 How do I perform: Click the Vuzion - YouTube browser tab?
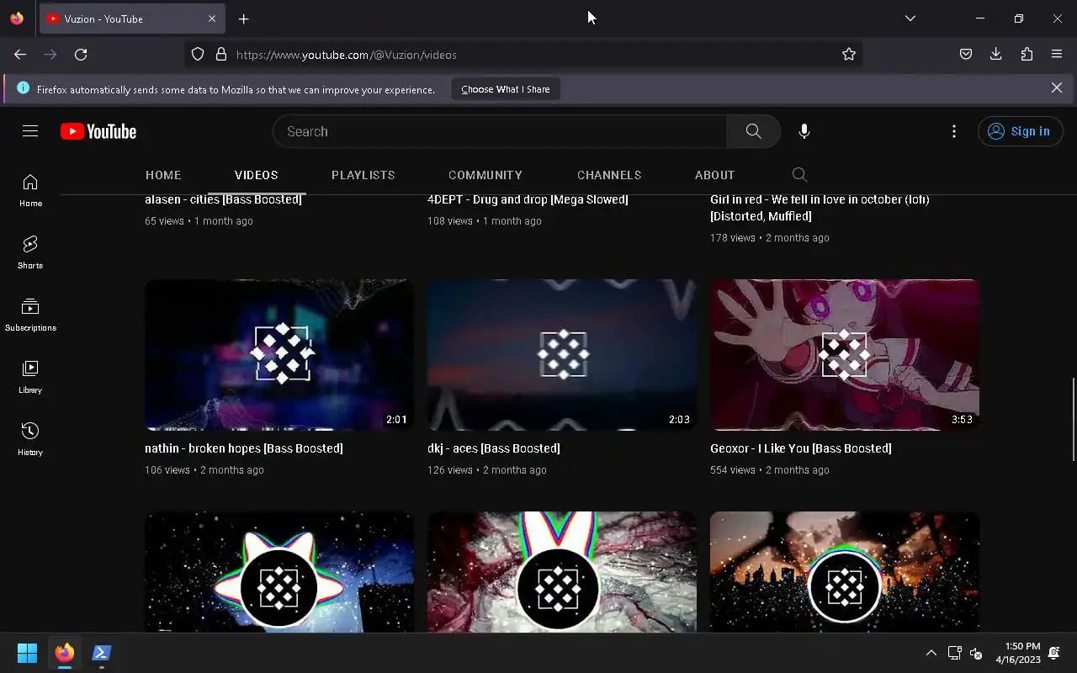click(x=131, y=19)
